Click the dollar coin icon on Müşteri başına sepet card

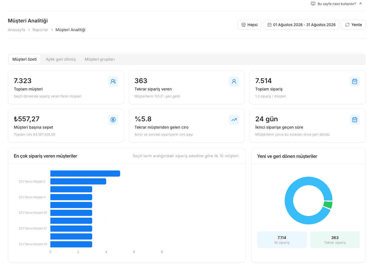coord(113,120)
